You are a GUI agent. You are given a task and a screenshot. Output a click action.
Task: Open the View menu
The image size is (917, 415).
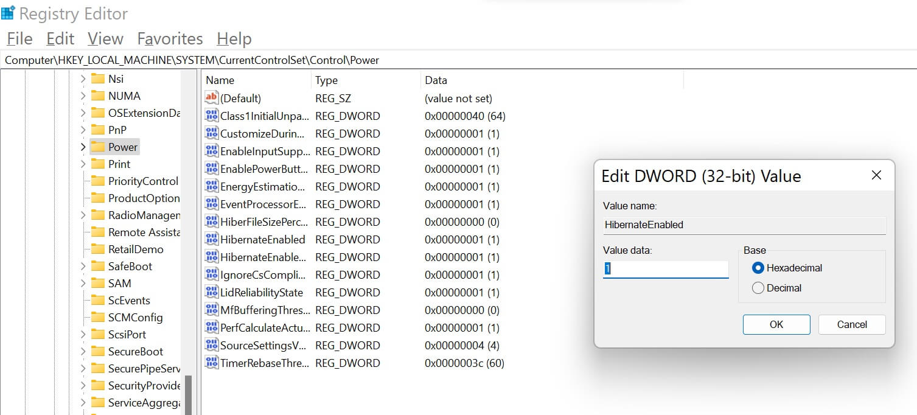click(105, 39)
